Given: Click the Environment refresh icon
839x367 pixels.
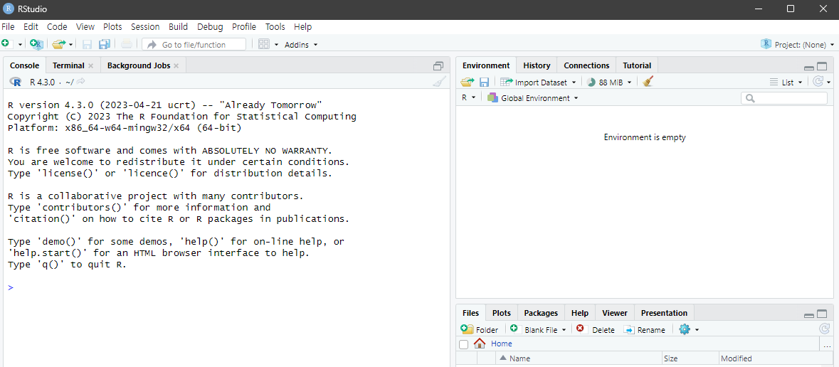Looking at the screenshot, I should 818,82.
